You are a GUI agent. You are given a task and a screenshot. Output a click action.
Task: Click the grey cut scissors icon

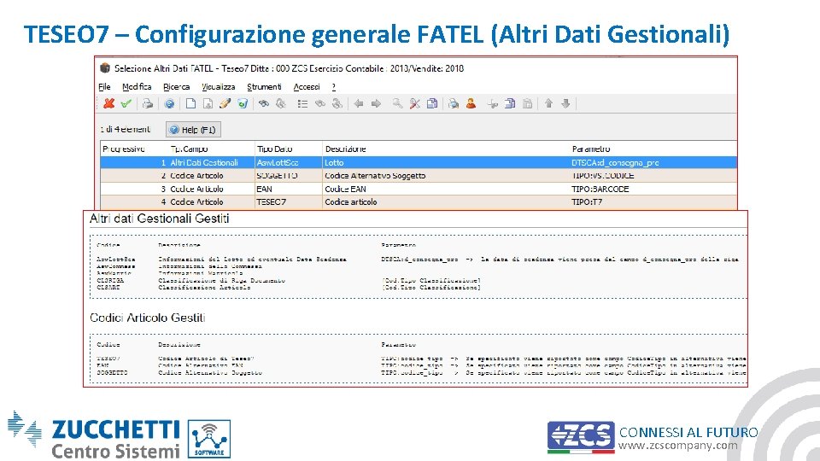493,103
